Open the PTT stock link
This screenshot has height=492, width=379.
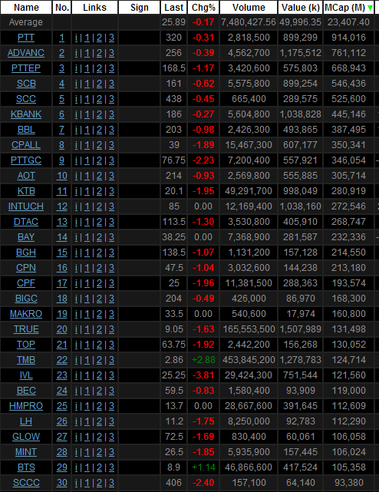pyautogui.click(x=26, y=38)
